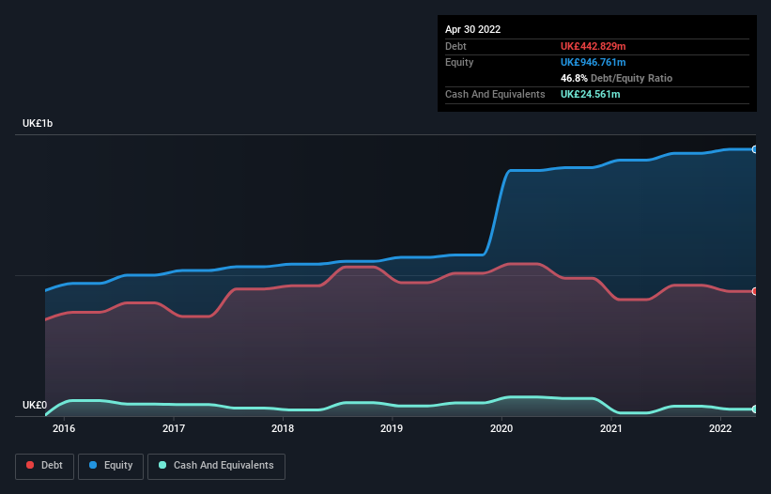
Task: Select the 2020 x-axis label
Action: click(x=501, y=428)
